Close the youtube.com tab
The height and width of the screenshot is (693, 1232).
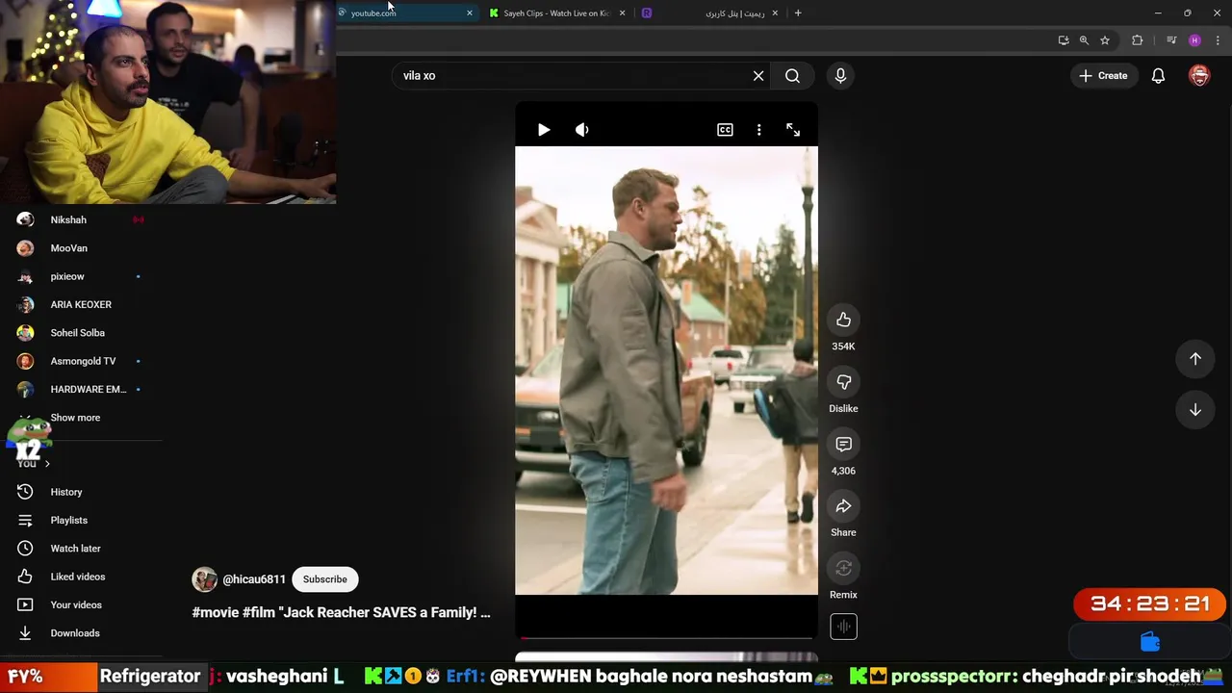click(470, 13)
